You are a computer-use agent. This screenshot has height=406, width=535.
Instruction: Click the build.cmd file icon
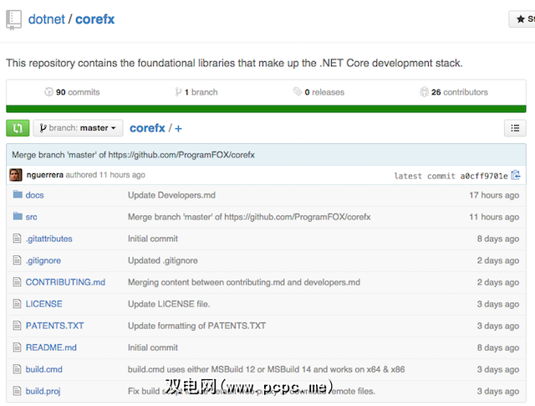click(x=17, y=369)
